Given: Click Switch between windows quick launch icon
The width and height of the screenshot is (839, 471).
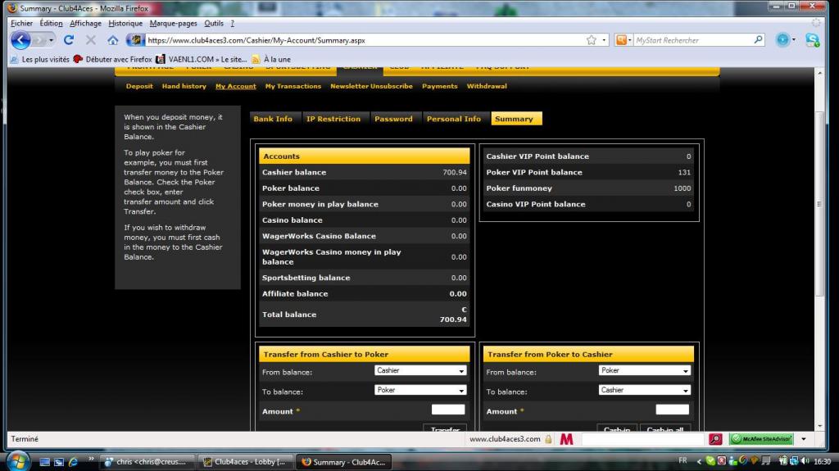Looking at the screenshot, I should pos(59,461).
